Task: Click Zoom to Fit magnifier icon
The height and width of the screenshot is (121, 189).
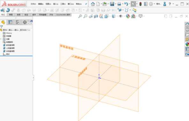Action: point(80,16)
